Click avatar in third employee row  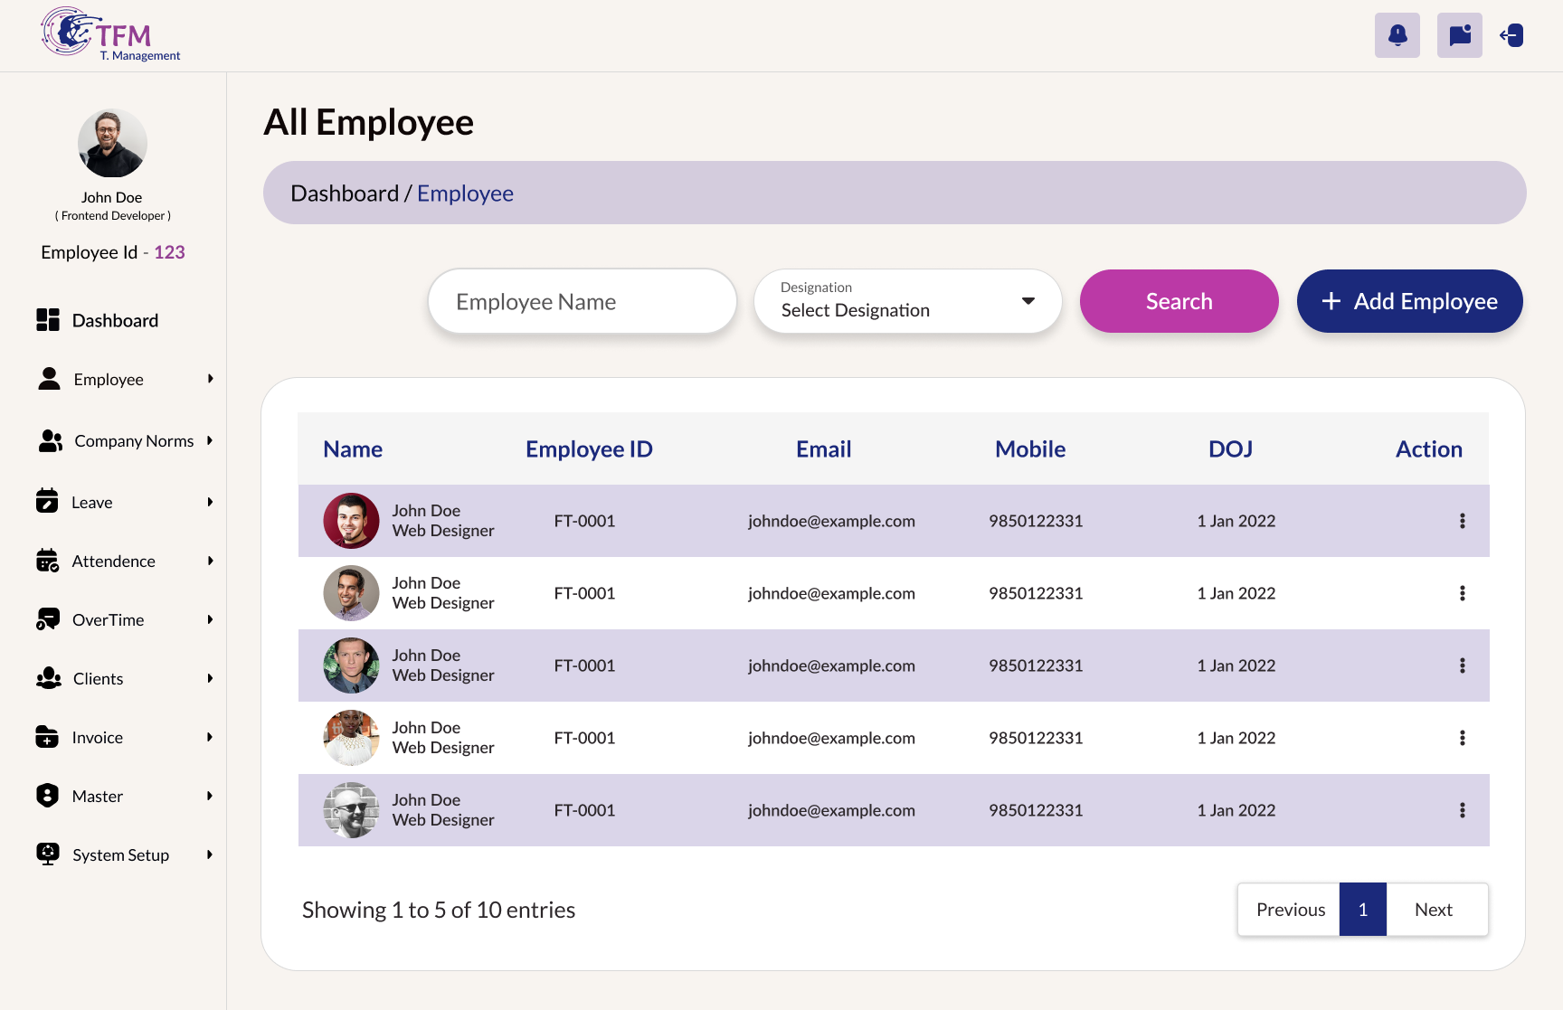click(x=351, y=665)
